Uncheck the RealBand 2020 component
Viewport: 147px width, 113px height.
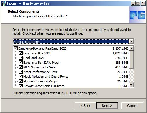pos(20,58)
